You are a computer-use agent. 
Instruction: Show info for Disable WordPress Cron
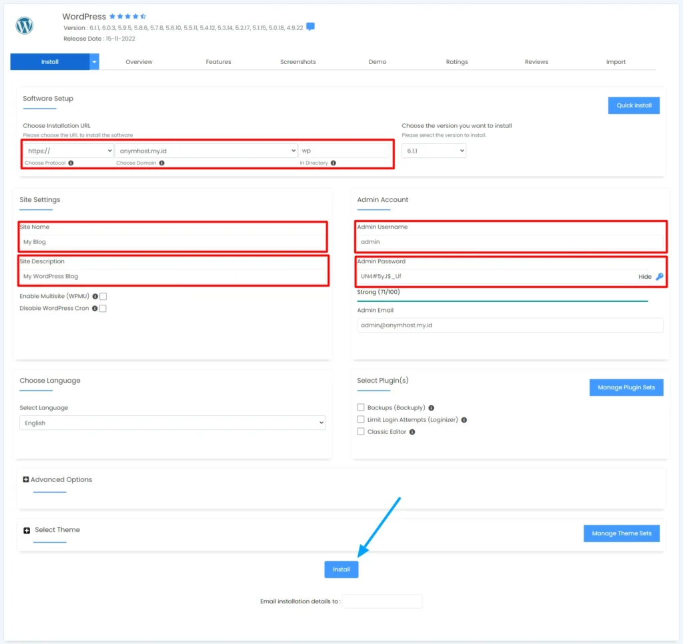[x=95, y=308]
